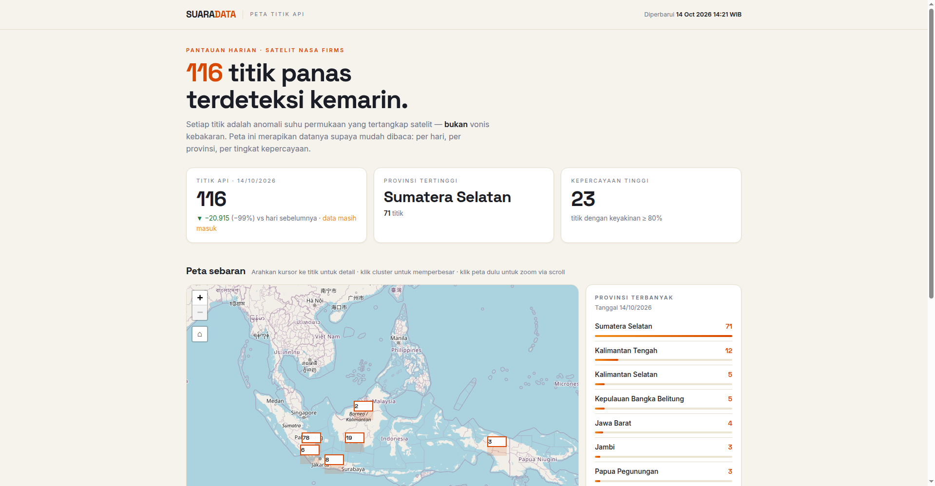This screenshot has width=935, height=486.
Task: Zoom out with the map minus button
Action: coord(200,312)
